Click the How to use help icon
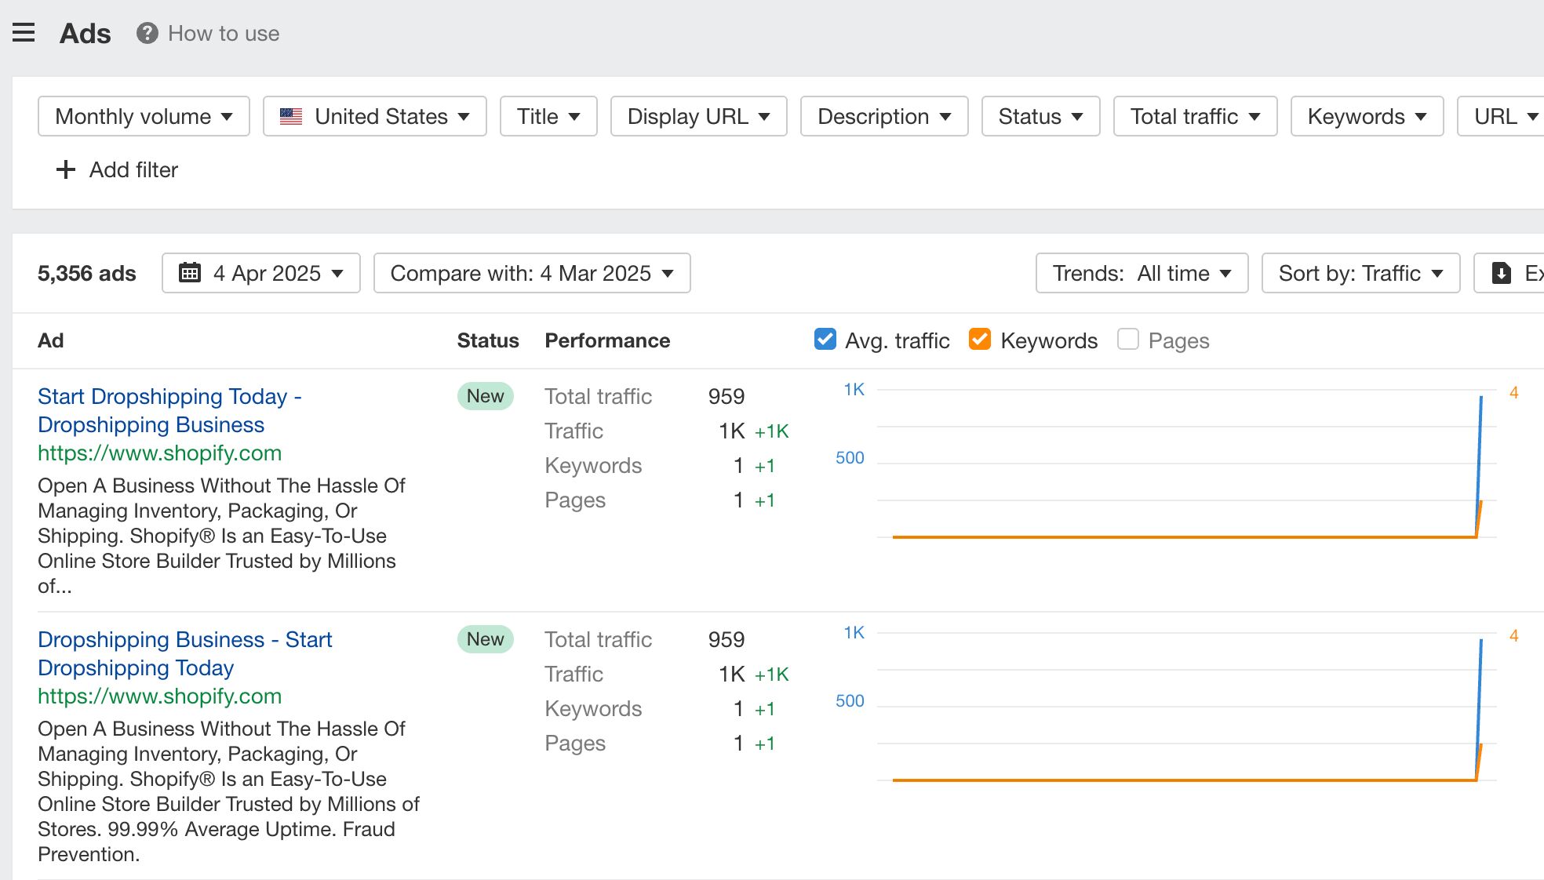Viewport: 1544px width, 880px height. click(146, 33)
